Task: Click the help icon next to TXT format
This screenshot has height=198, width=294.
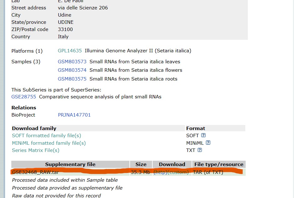Action: (x=199, y=150)
